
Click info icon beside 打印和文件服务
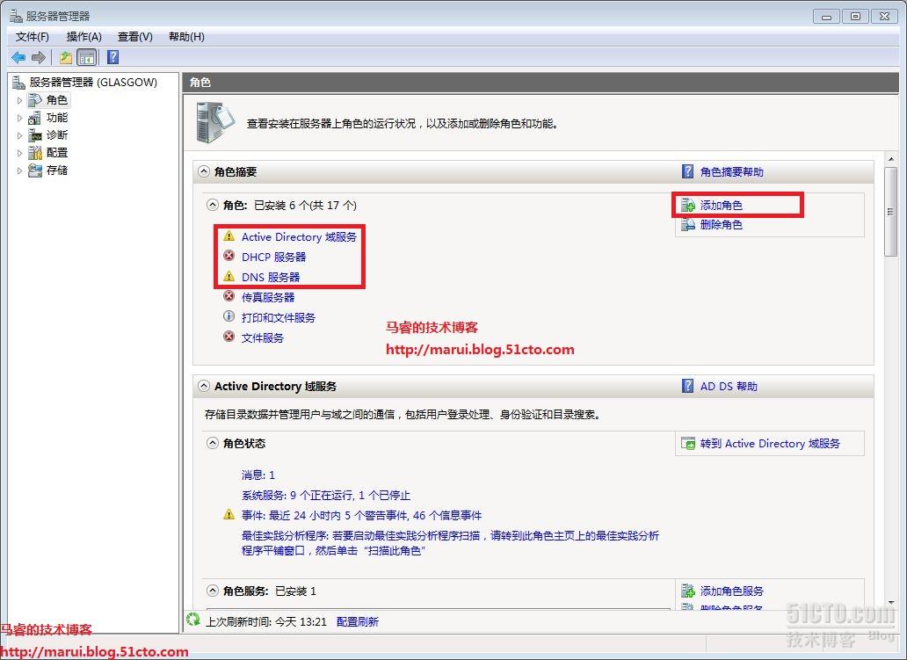[229, 316]
